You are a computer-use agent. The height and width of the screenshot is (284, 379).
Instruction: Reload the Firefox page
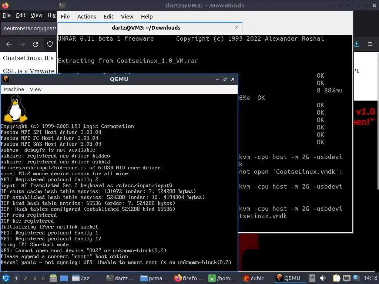36,44
